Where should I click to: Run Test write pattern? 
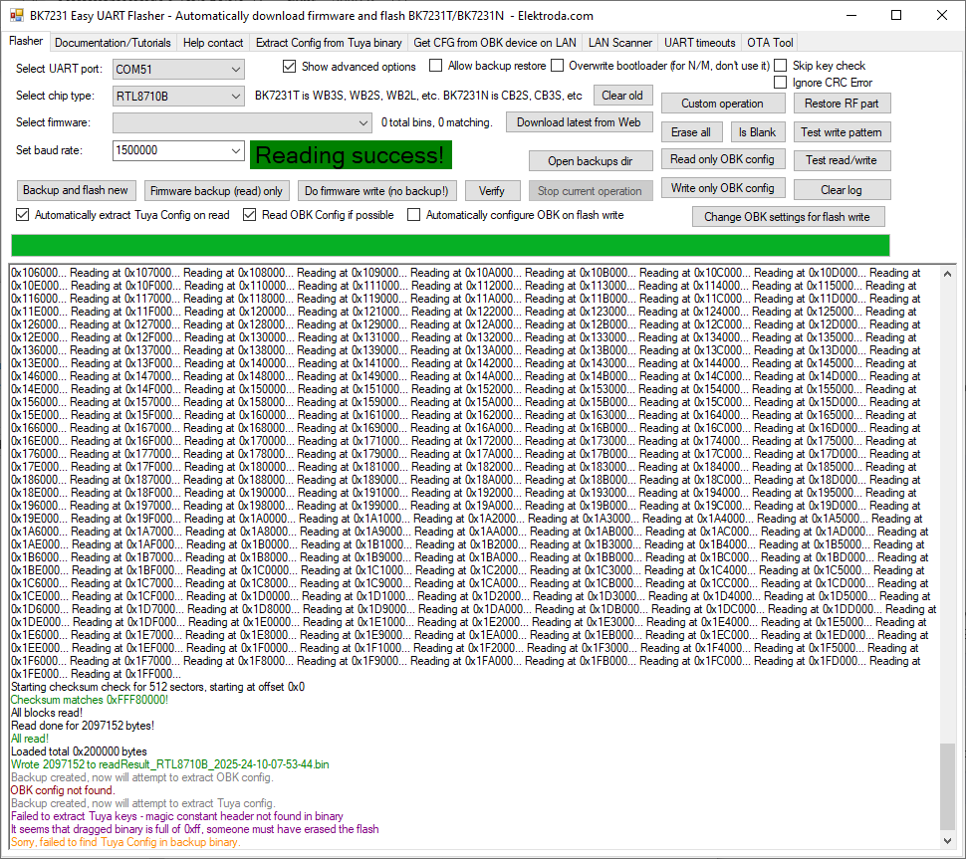click(842, 131)
